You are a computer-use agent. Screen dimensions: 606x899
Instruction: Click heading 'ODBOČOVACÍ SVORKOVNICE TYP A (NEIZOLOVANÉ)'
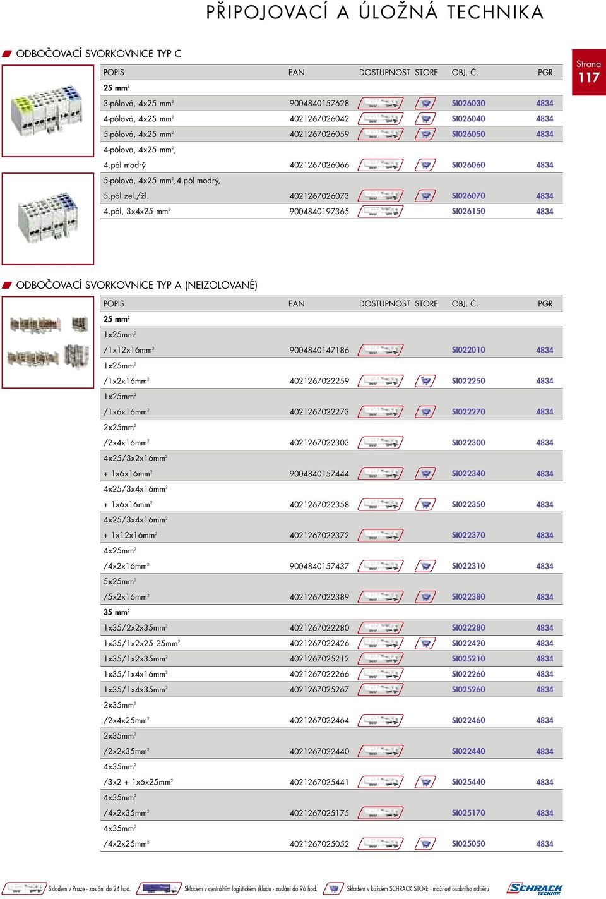pos(136,285)
